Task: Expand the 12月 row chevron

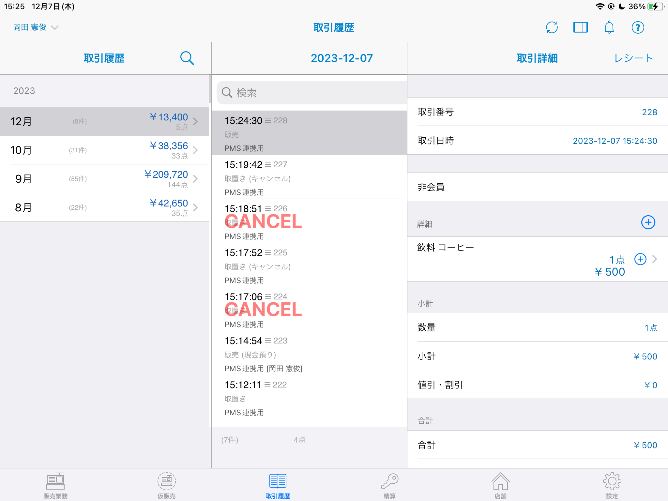Action: coord(195,121)
